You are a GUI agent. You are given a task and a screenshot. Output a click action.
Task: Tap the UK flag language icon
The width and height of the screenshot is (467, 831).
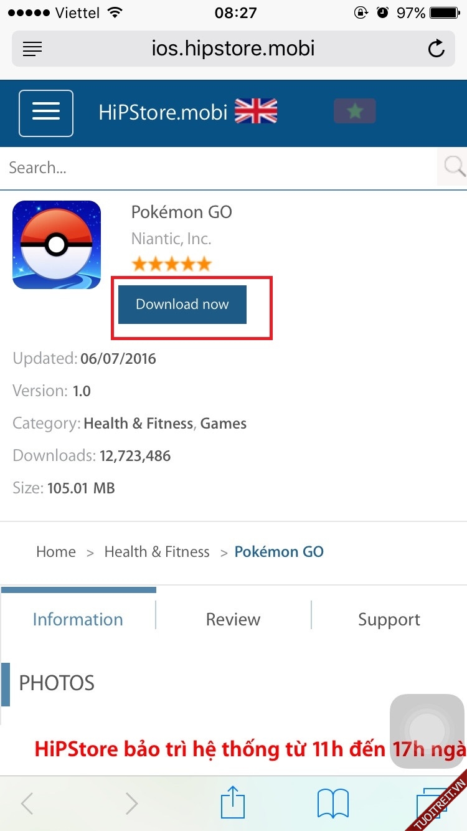pyautogui.click(x=255, y=112)
